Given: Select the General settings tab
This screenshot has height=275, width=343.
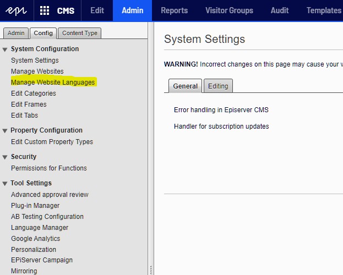Looking at the screenshot, I should point(186,86).
